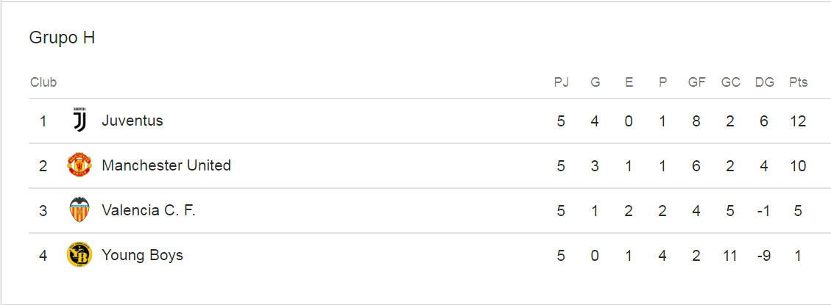Click the GF column header

696,82
